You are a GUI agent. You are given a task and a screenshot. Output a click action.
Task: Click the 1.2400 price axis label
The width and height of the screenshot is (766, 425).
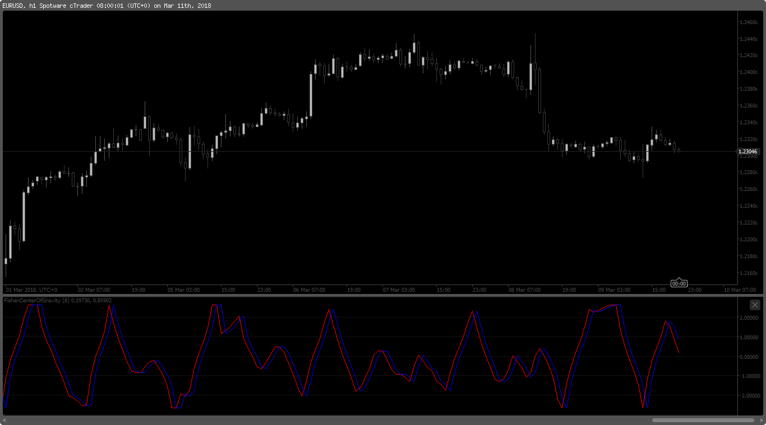pos(748,72)
